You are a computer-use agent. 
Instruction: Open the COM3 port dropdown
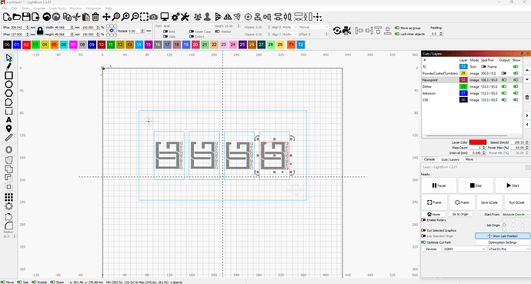pyautogui.click(x=465, y=249)
